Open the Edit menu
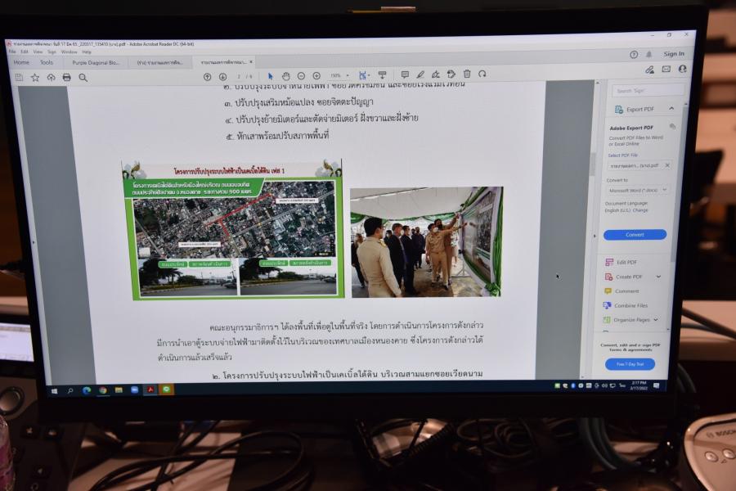Image resolution: width=736 pixels, height=491 pixels. coord(25,52)
